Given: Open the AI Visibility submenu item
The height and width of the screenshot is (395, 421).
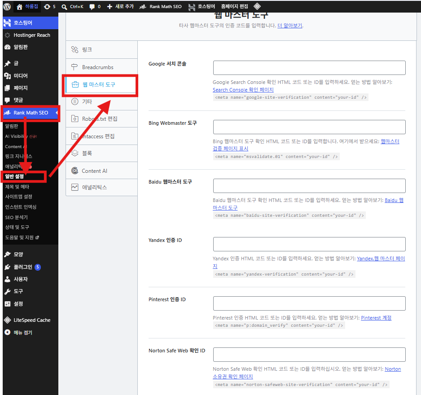Looking at the screenshot, I should pyautogui.click(x=21, y=136).
